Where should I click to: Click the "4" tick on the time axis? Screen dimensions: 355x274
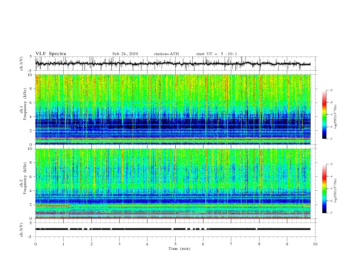pos(147,244)
